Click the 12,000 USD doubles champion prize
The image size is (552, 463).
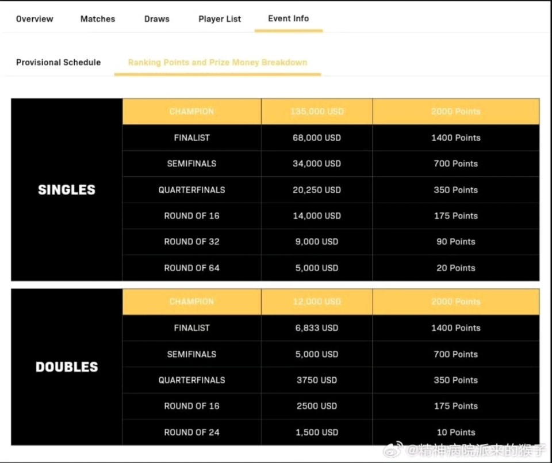coord(317,302)
